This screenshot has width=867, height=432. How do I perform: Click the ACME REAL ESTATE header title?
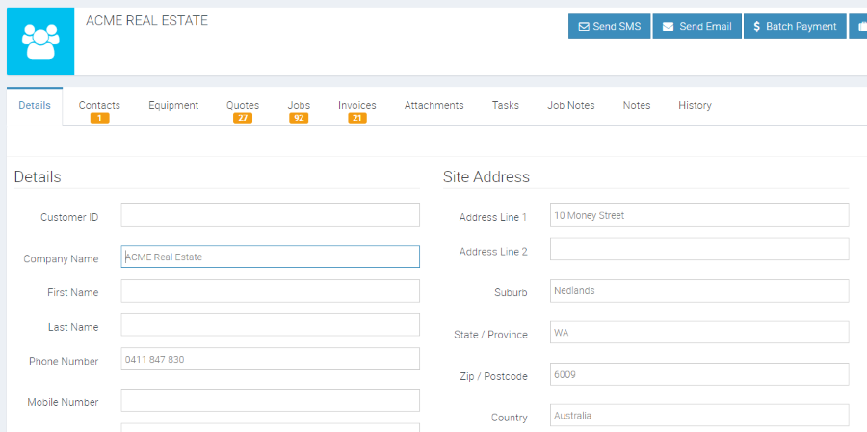click(147, 21)
